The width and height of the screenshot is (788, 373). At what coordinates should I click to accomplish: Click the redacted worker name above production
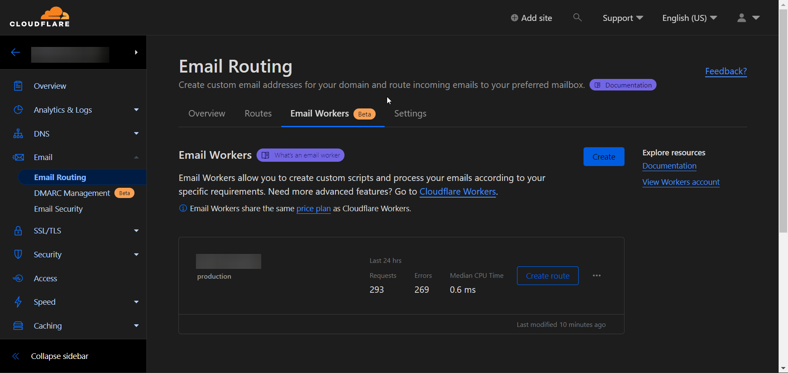[x=228, y=261]
